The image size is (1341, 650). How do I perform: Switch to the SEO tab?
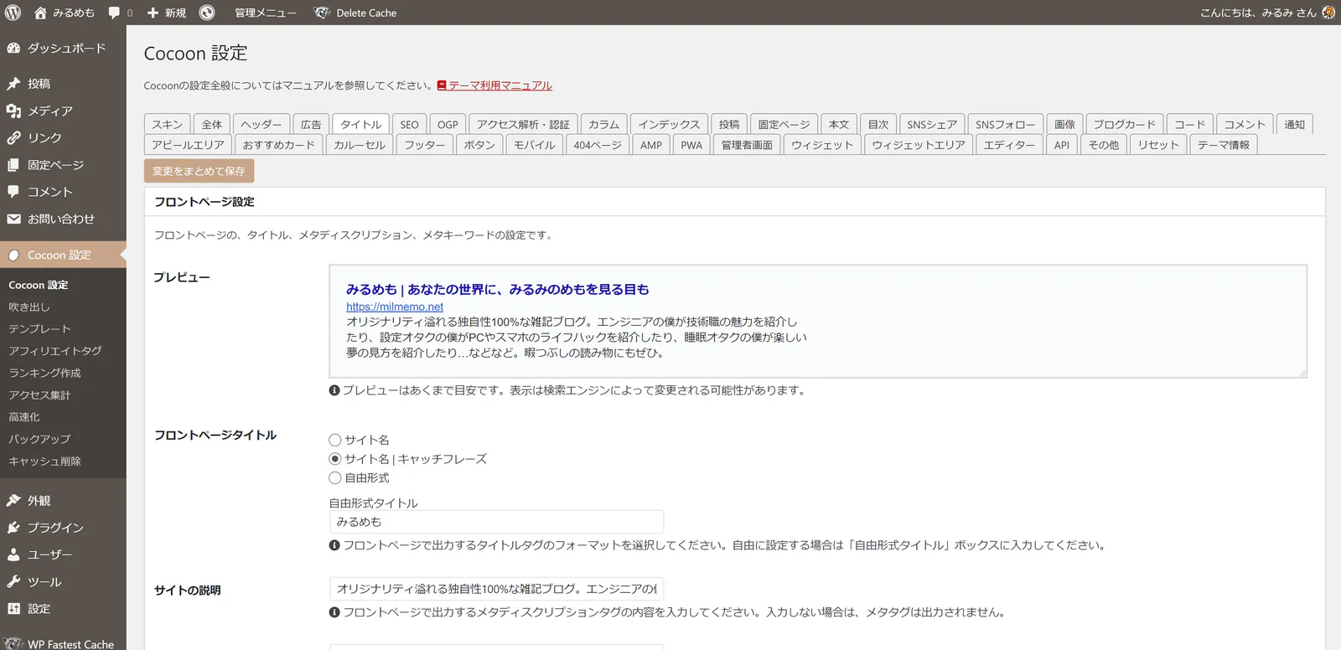pos(409,124)
